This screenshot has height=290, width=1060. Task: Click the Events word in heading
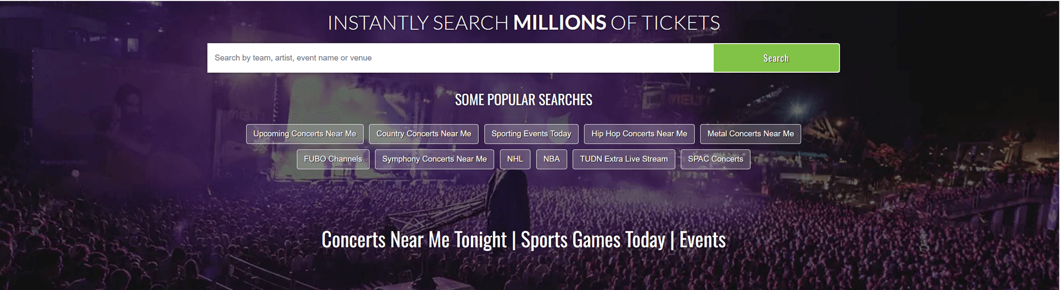(702, 240)
